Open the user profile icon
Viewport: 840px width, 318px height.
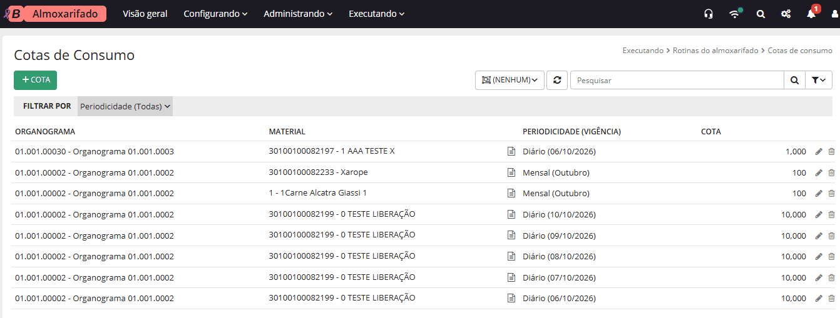[x=835, y=14]
